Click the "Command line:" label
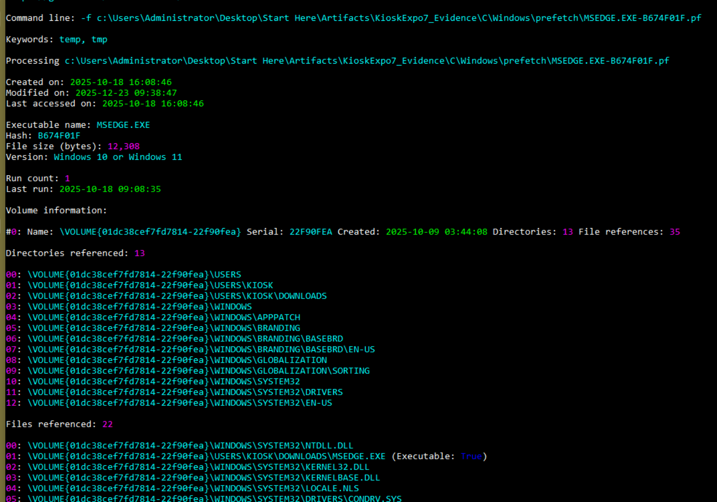Screen dimensions: 717x502 [41, 18]
